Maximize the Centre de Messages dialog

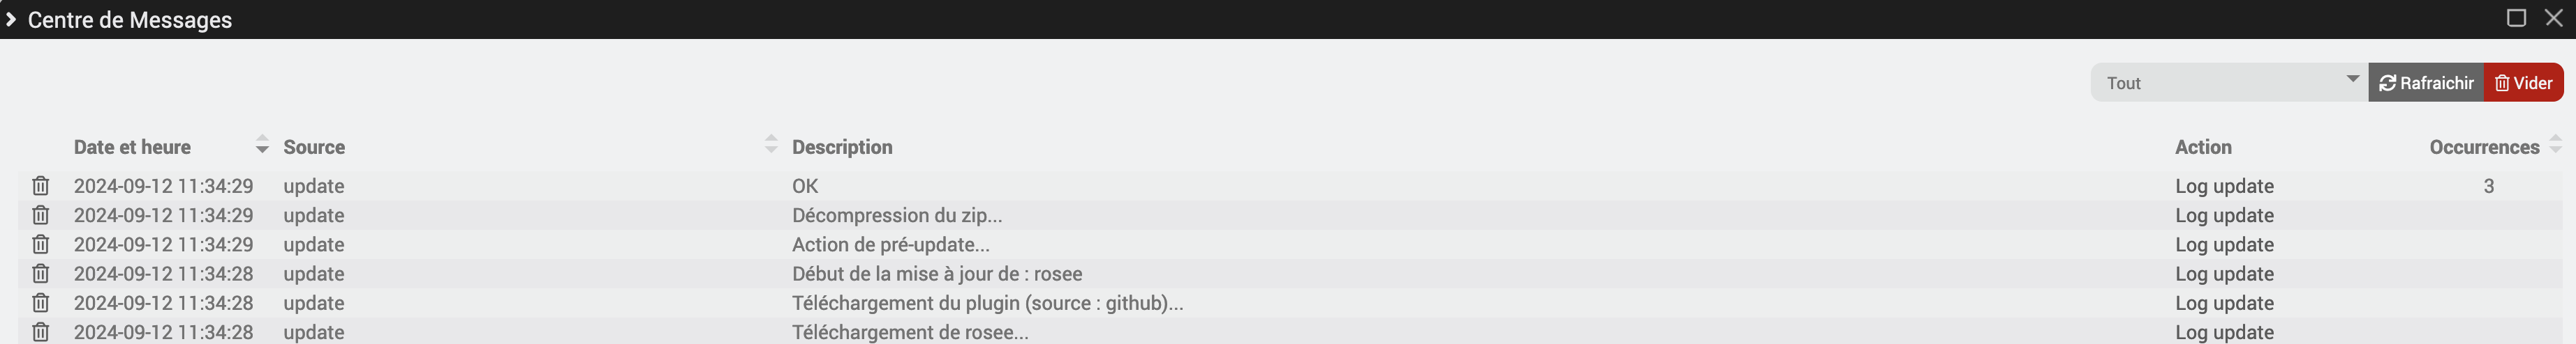[x=2516, y=18]
